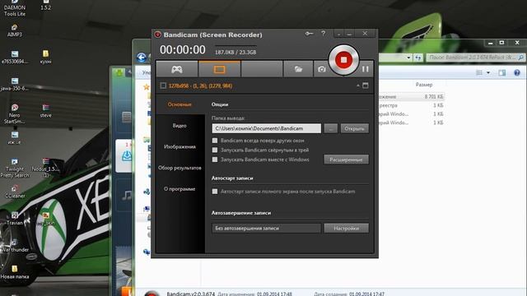
Task: Open Bandicam help question mark
Action: [323, 34]
